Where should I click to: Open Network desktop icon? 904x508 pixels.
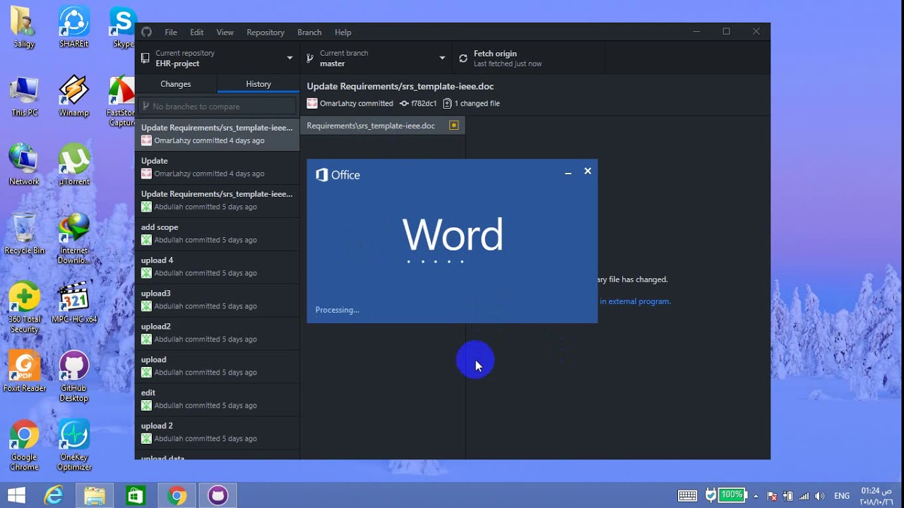click(x=24, y=165)
